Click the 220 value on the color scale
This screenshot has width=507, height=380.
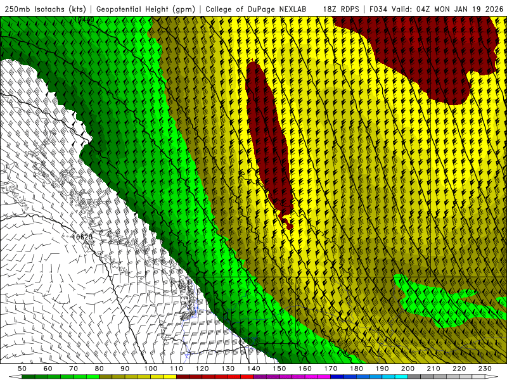(459, 369)
